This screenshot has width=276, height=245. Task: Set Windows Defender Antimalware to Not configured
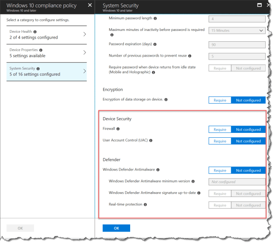tap(248, 171)
